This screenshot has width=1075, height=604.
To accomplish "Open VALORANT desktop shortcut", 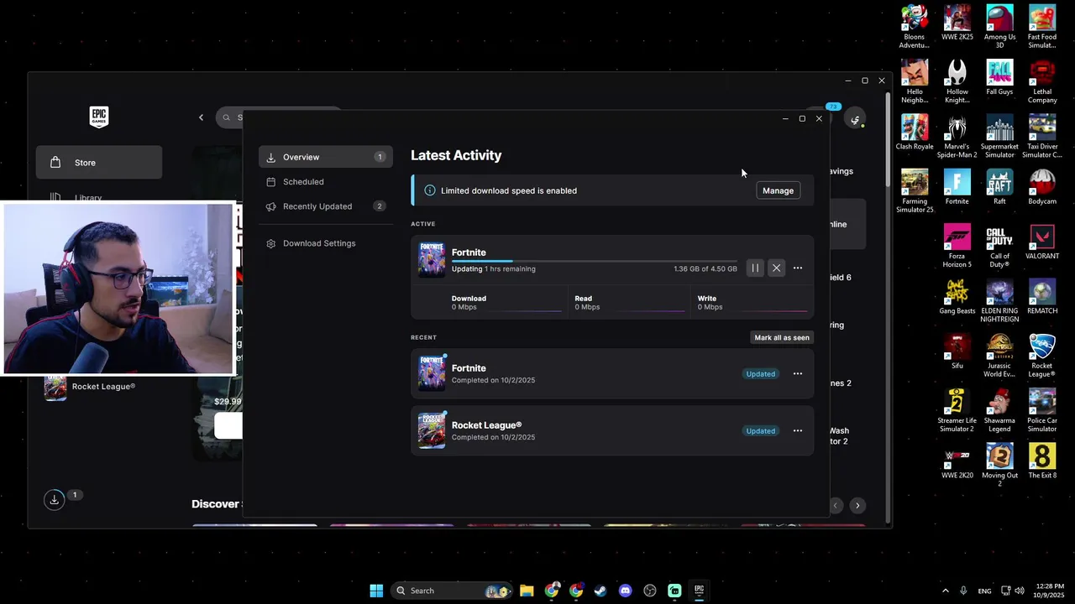I will pyautogui.click(x=1042, y=242).
